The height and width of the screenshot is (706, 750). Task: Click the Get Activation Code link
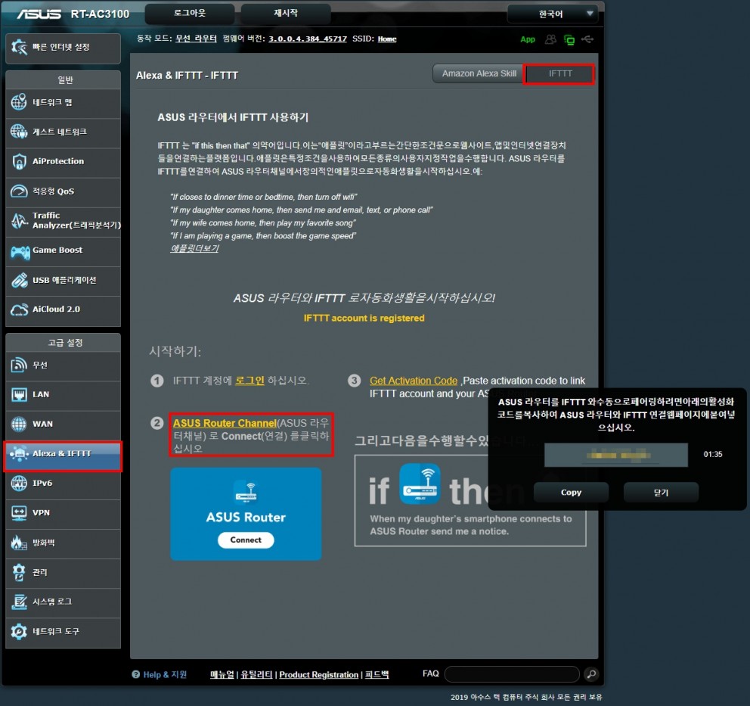pos(414,381)
